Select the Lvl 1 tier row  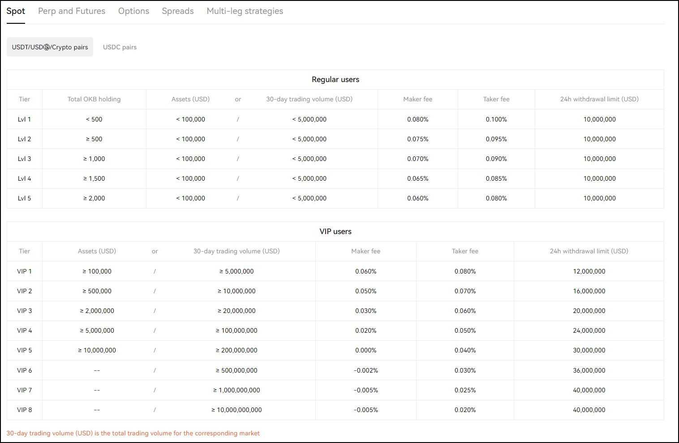point(25,119)
